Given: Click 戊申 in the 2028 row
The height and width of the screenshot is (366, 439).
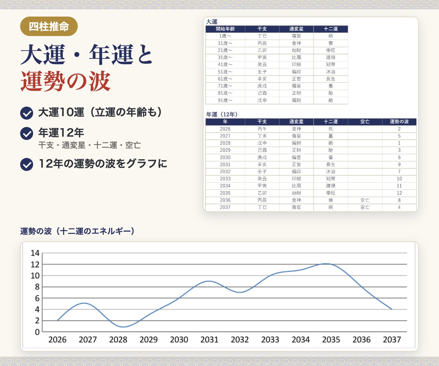Looking at the screenshot, I should (262, 143).
